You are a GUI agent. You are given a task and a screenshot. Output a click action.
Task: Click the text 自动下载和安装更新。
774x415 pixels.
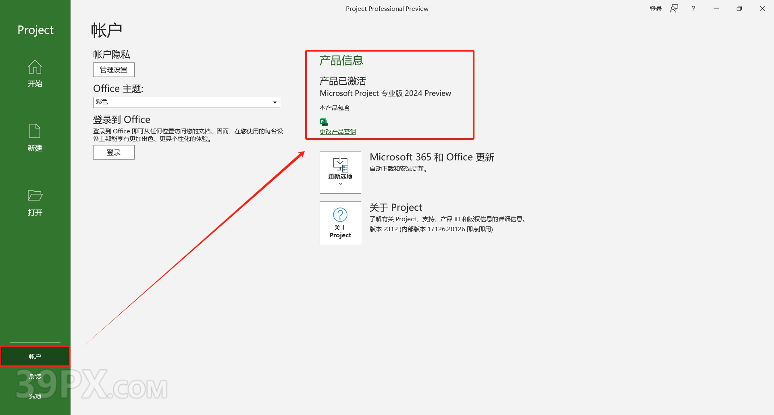[x=399, y=168]
